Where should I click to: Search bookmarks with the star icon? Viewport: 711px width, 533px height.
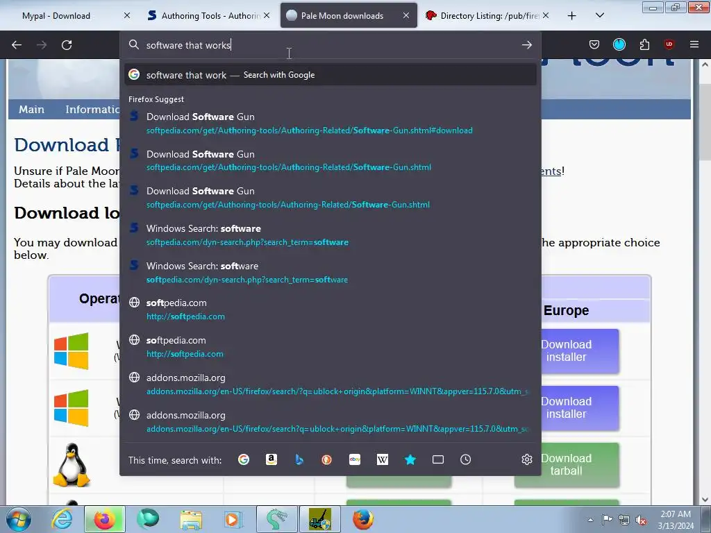tap(410, 459)
